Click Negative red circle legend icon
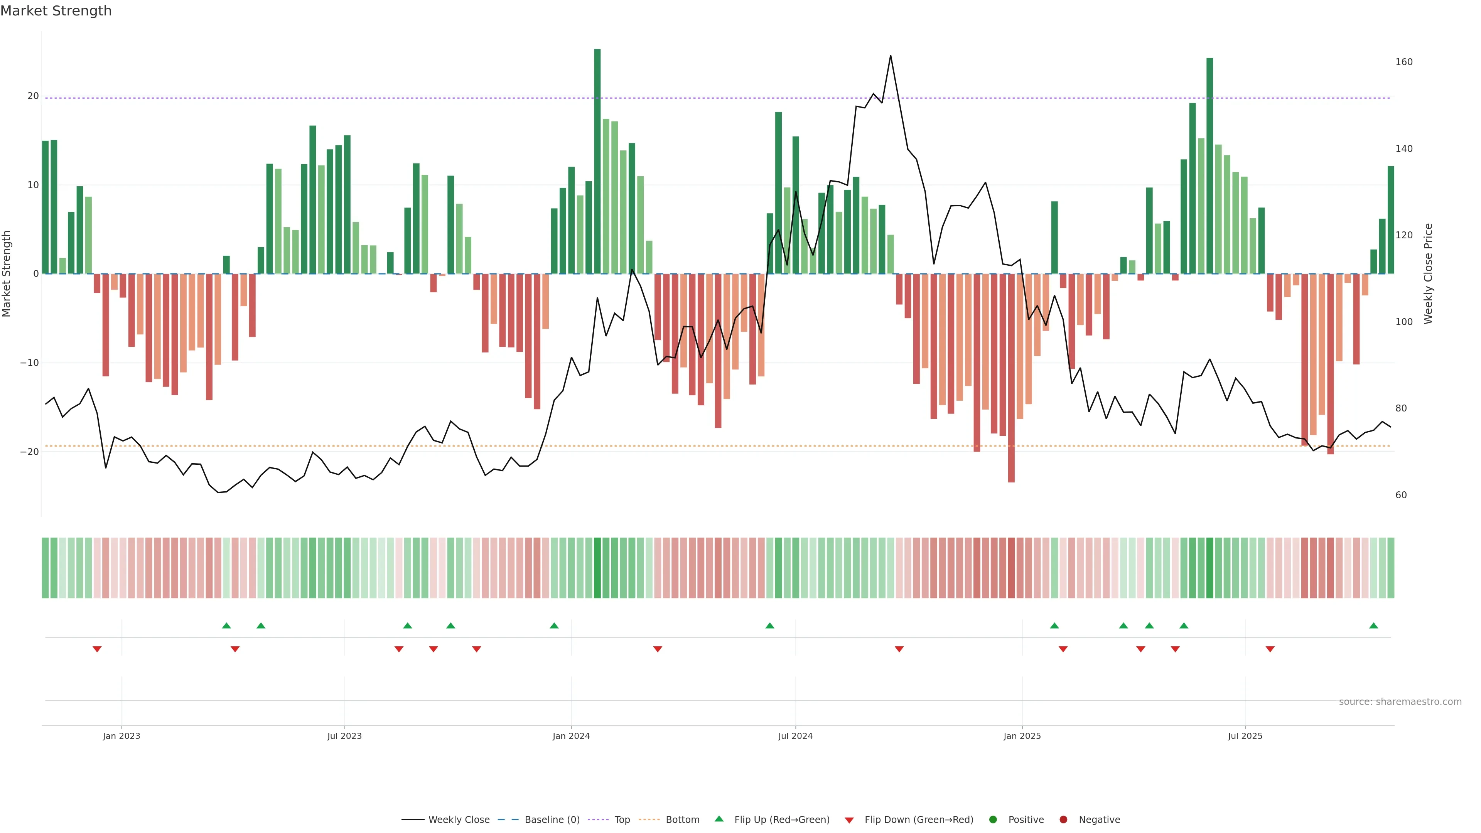 pos(1063,820)
